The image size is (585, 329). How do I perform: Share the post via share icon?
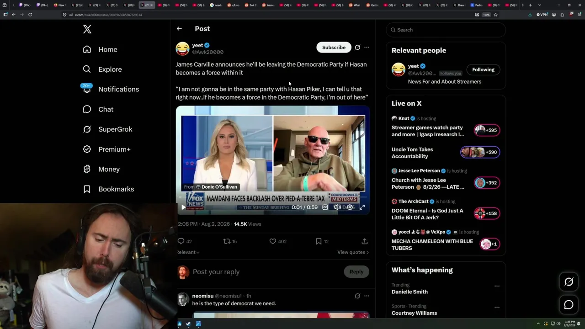[x=365, y=241]
